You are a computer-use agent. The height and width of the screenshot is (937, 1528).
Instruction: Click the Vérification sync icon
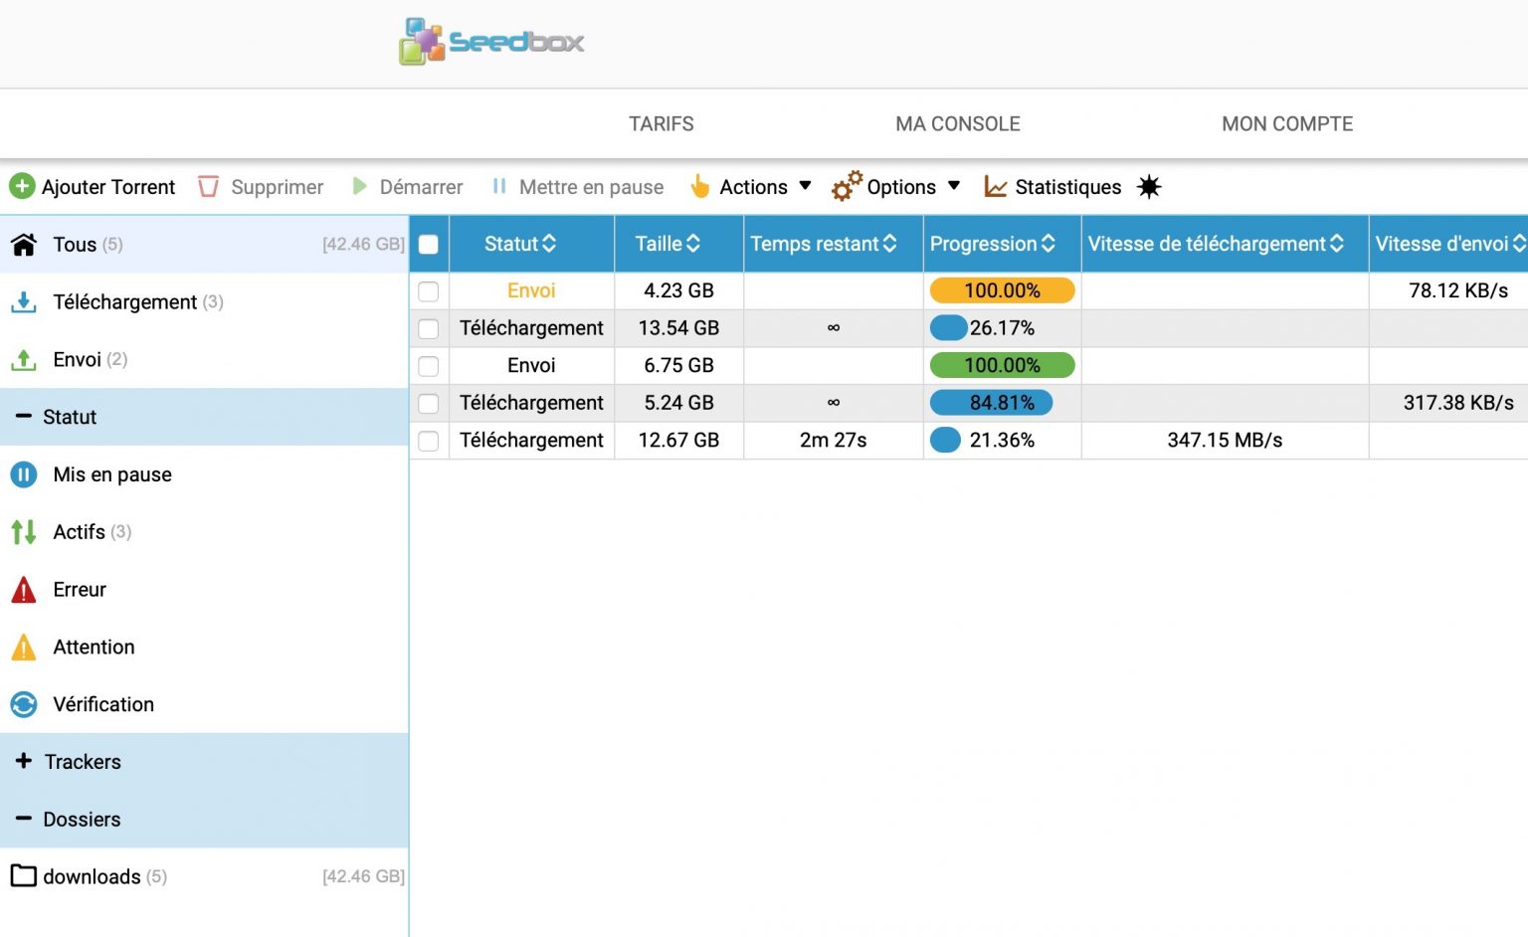pos(23,704)
